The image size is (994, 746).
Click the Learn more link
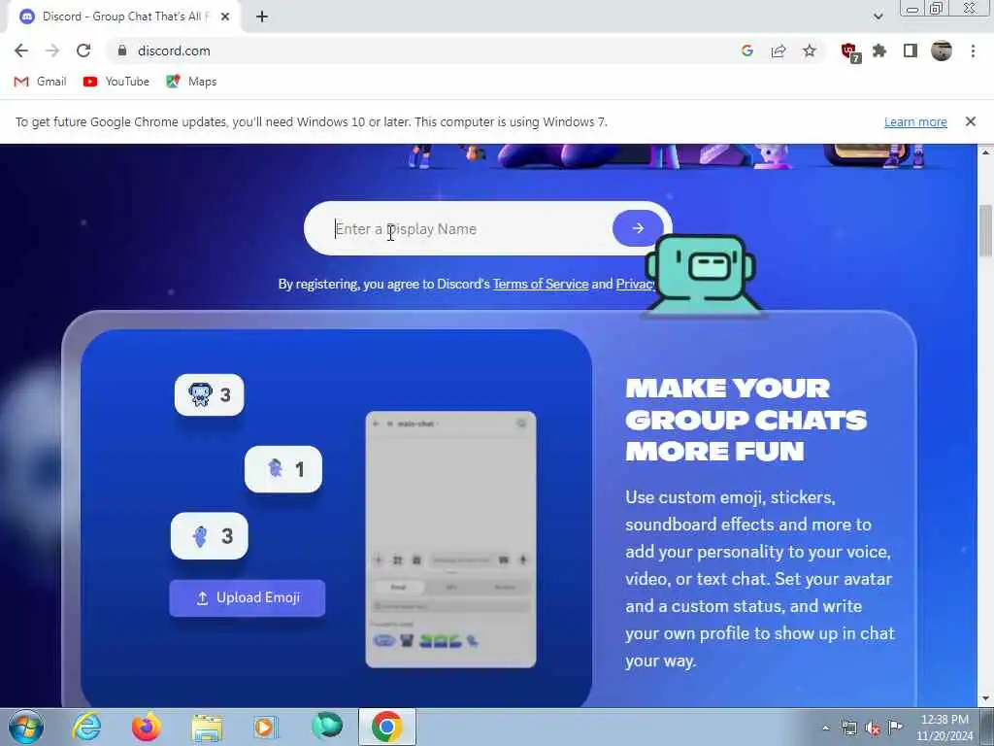(x=915, y=121)
